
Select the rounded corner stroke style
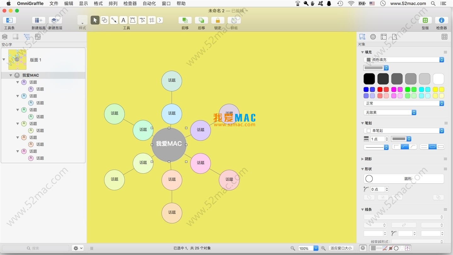coord(405,147)
